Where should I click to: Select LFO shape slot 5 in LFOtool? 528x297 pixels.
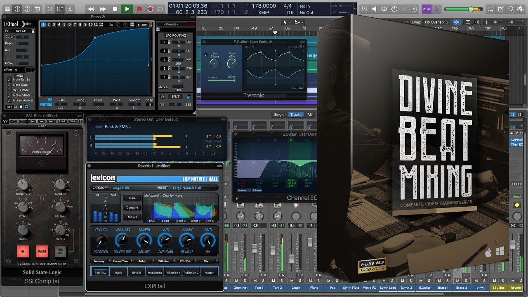point(64,24)
